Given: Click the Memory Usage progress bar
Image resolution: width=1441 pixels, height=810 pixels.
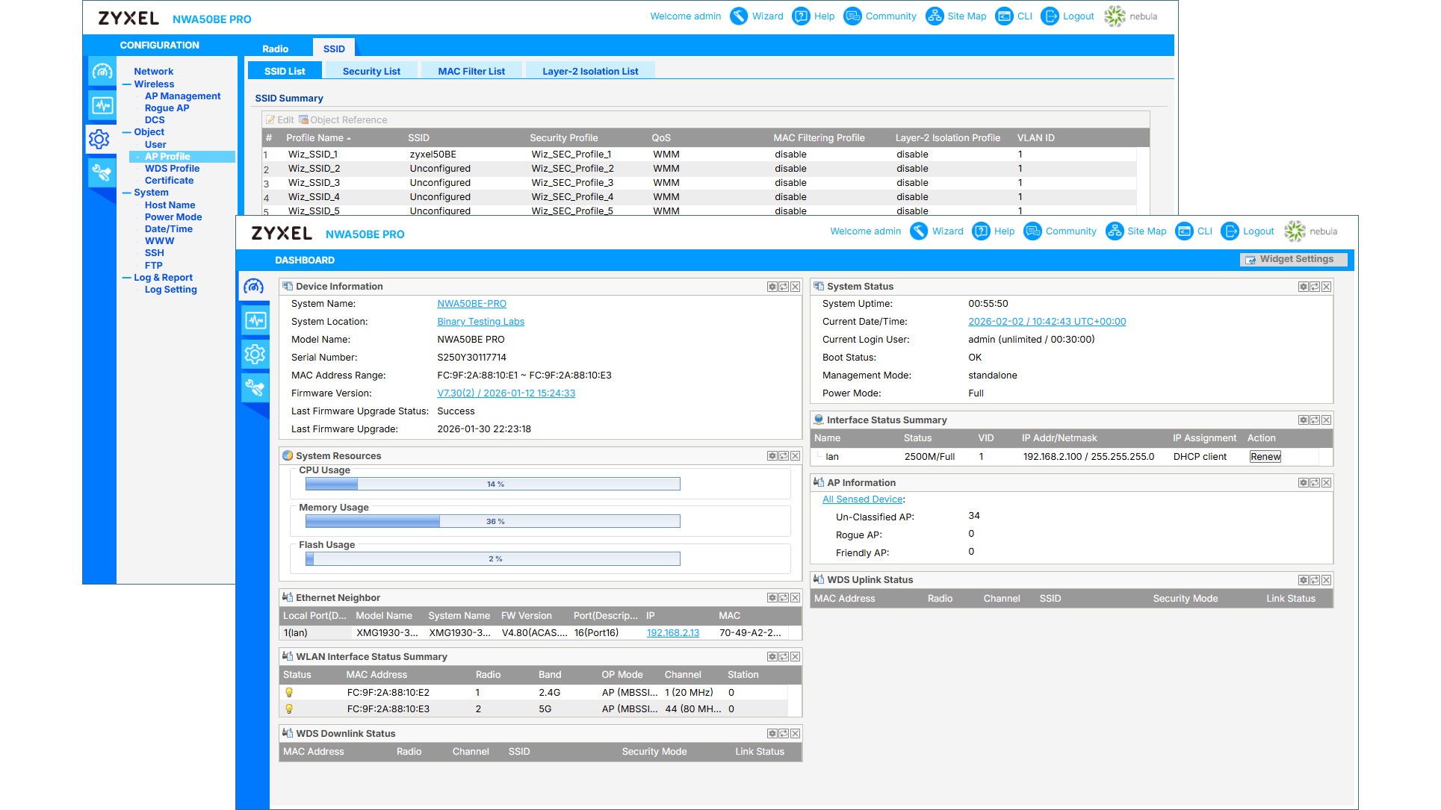Looking at the screenshot, I should [492, 521].
